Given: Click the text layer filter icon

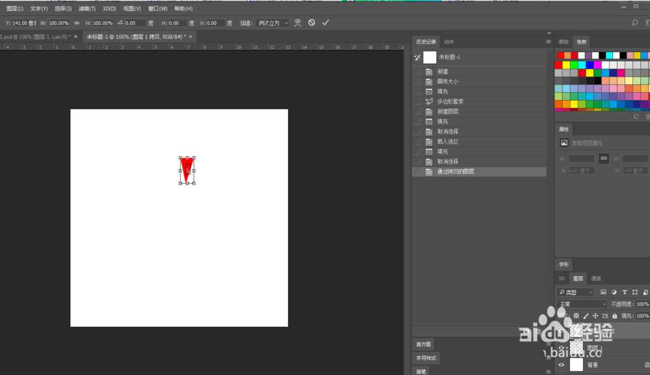Looking at the screenshot, I should coord(625,292).
